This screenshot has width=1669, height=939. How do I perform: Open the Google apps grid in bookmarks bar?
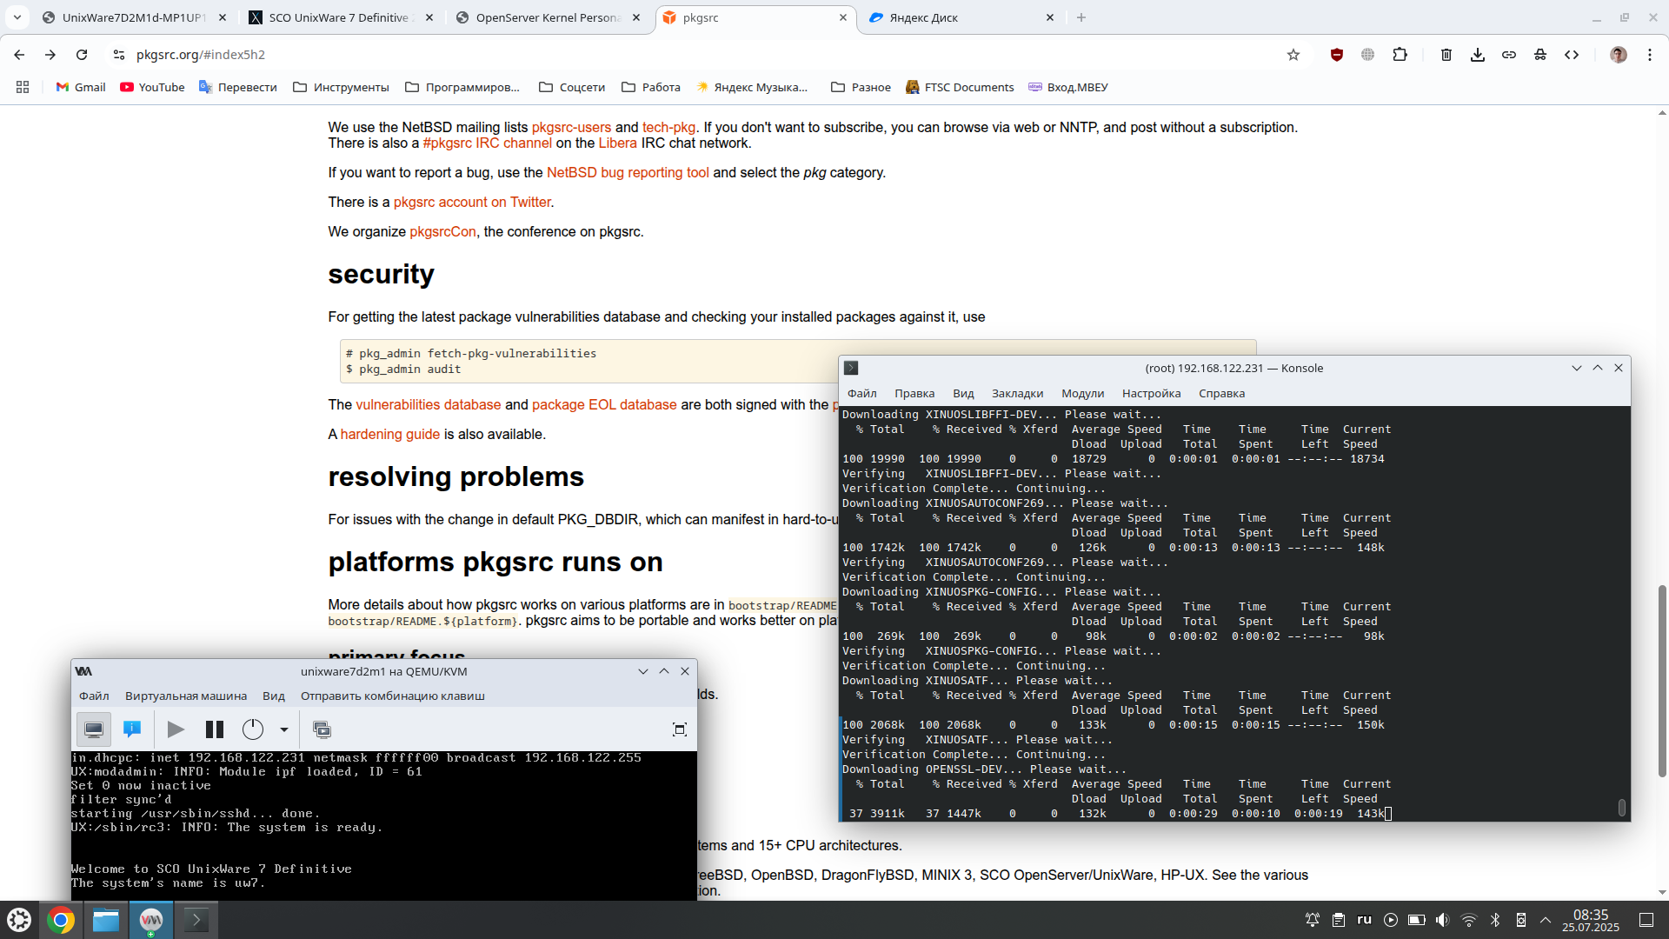[23, 87]
